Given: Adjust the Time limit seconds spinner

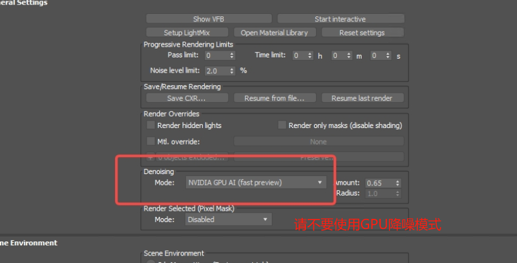Looking at the screenshot, I should pyautogui.click(x=387, y=56).
